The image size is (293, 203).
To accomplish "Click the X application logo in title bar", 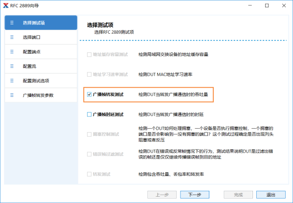I will click(x=6, y=5).
